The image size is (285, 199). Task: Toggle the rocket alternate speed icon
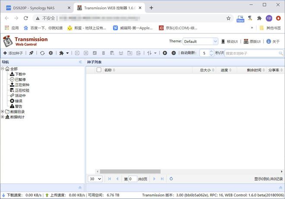pos(31,53)
